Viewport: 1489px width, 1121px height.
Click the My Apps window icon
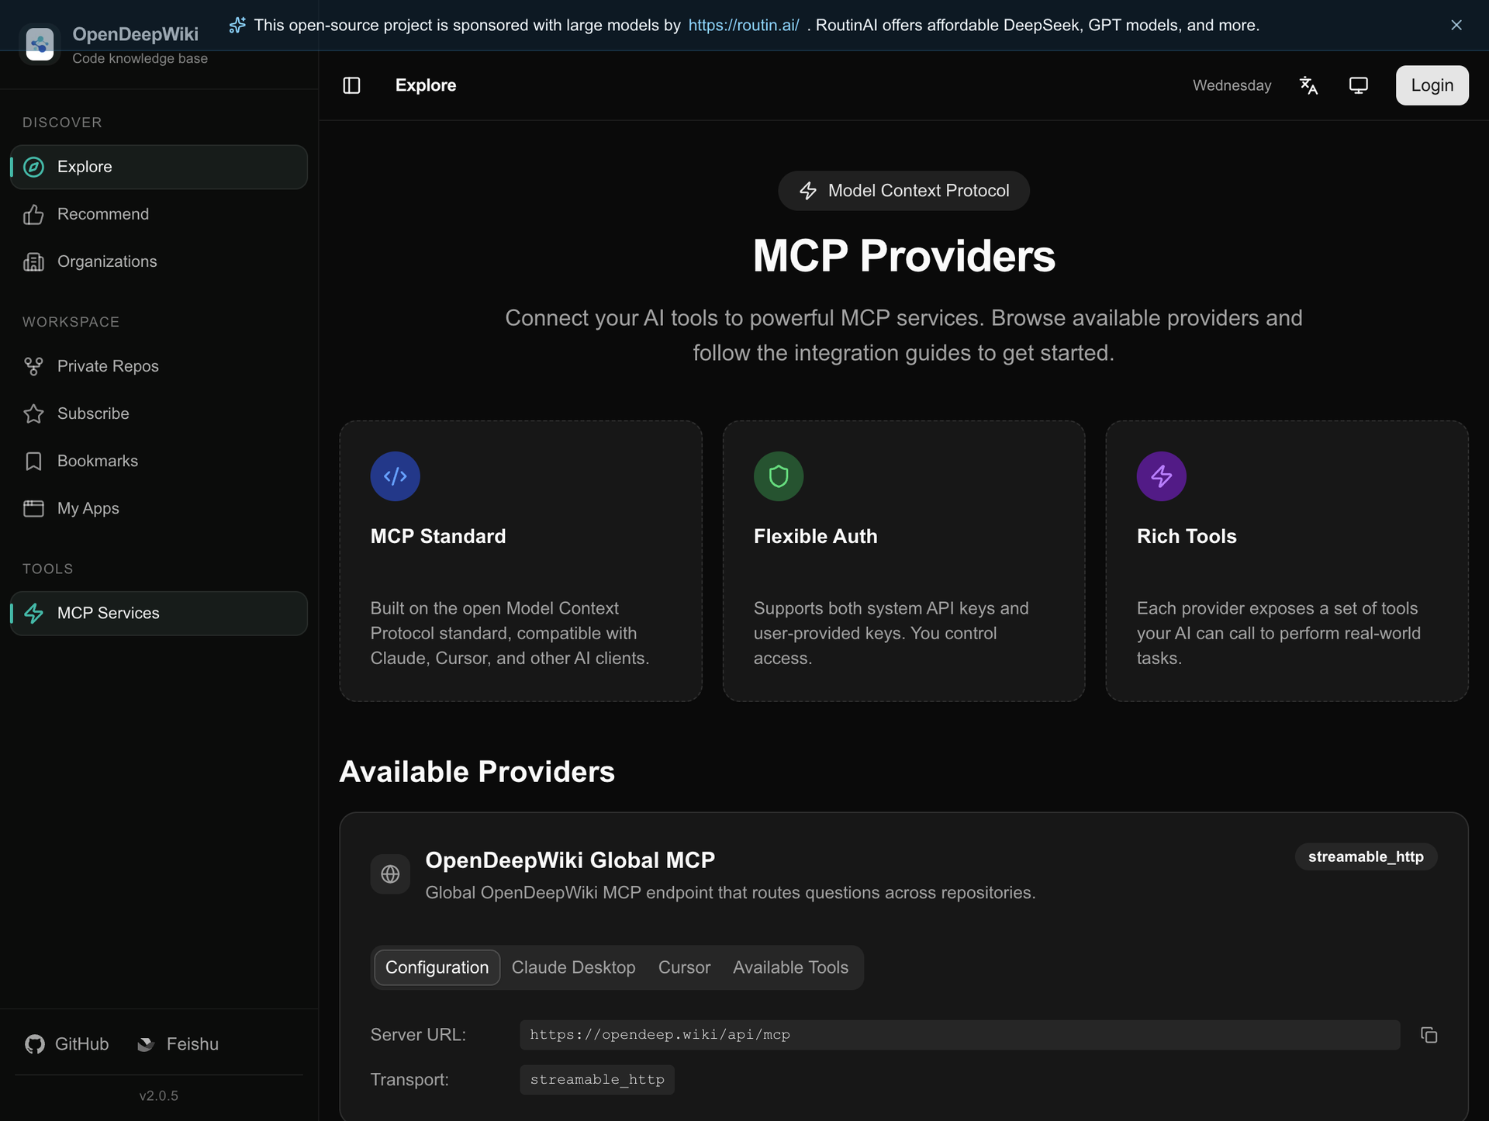(x=33, y=508)
